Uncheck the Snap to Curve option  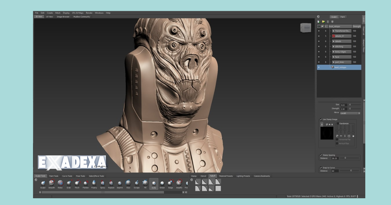(x=321, y=167)
